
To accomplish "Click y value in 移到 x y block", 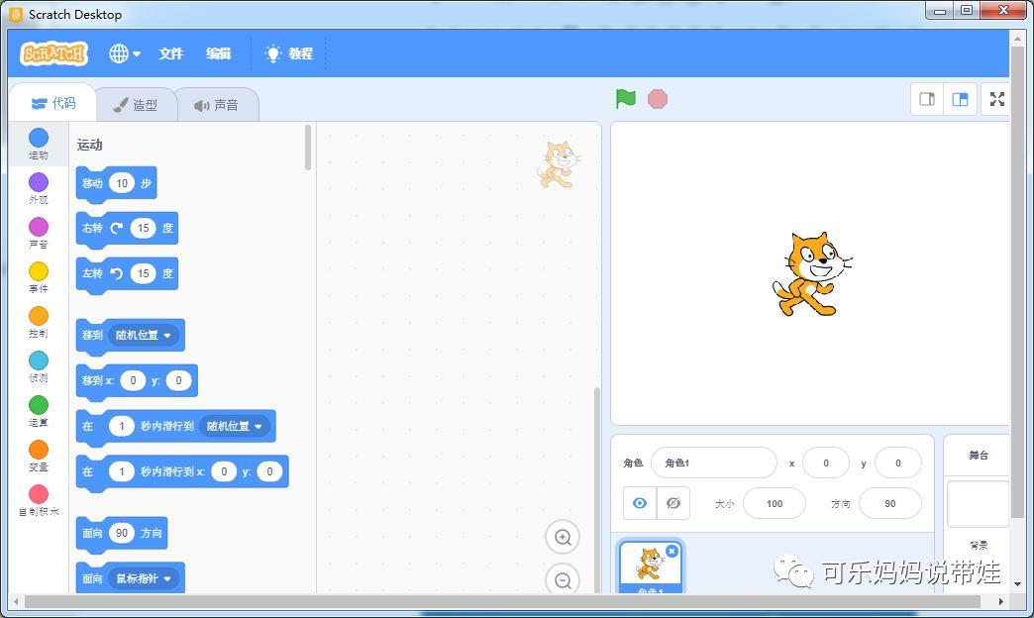I will [x=178, y=380].
